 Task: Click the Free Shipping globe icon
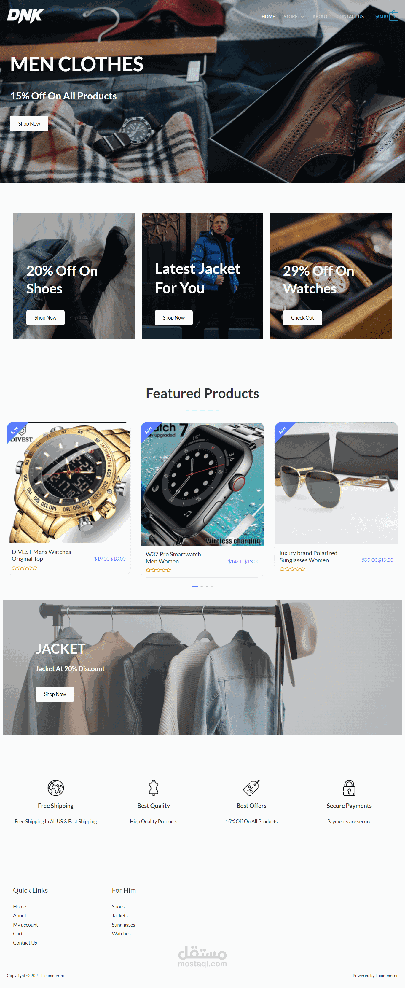[55, 788]
